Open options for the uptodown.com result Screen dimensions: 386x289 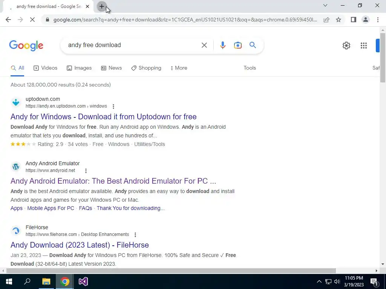click(113, 106)
